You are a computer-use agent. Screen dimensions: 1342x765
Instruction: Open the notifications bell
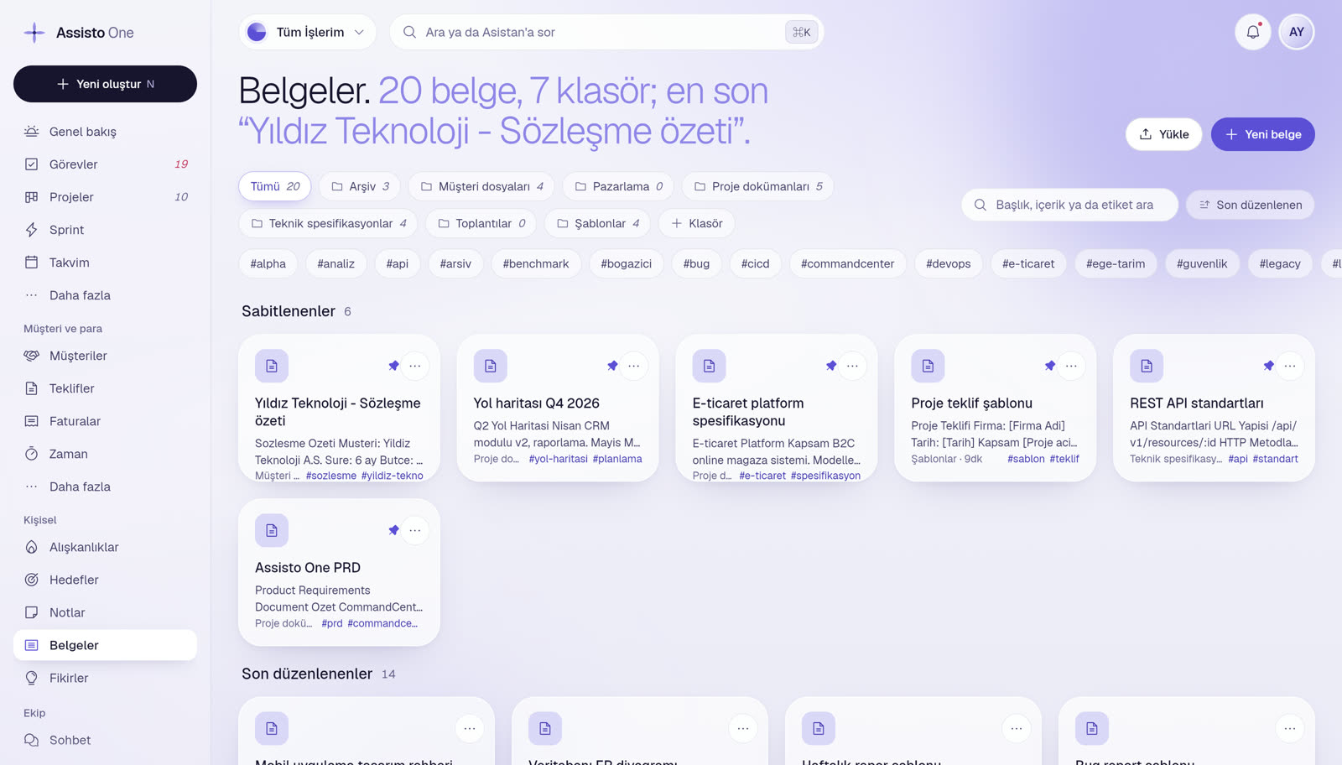tap(1252, 32)
